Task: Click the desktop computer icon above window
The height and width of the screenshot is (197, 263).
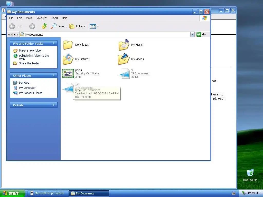Action: tap(10, 3)
